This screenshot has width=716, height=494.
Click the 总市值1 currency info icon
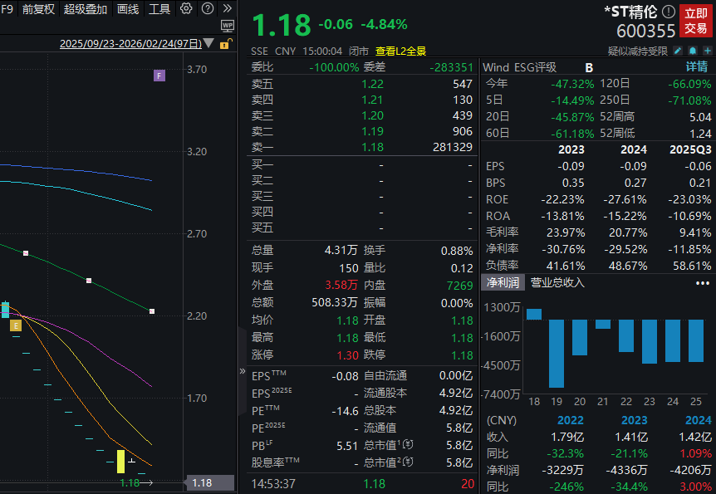coord(408,445)
